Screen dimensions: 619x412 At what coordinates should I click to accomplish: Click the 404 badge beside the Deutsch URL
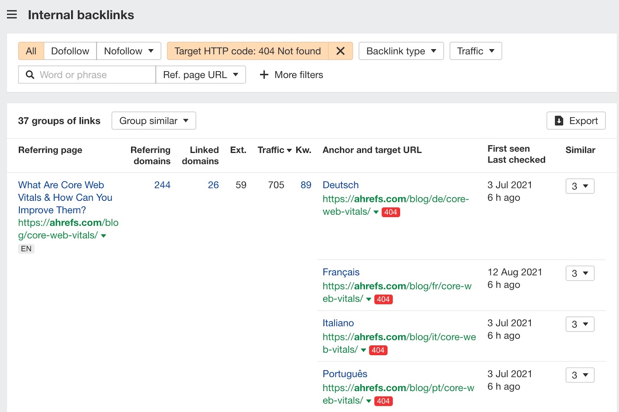click(391, 212)
